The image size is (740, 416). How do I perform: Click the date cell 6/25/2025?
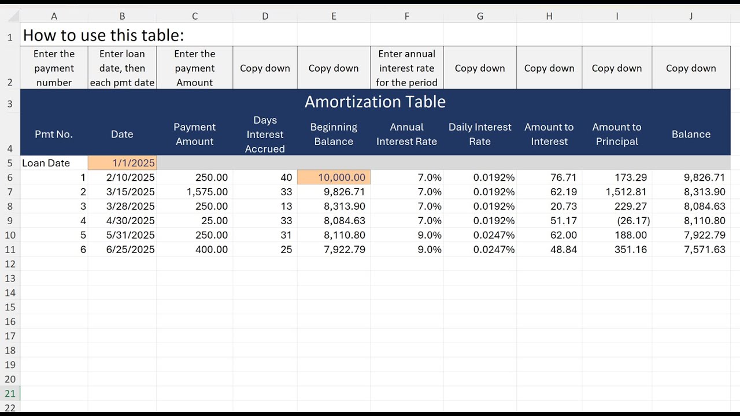click(x=122, y=250)
